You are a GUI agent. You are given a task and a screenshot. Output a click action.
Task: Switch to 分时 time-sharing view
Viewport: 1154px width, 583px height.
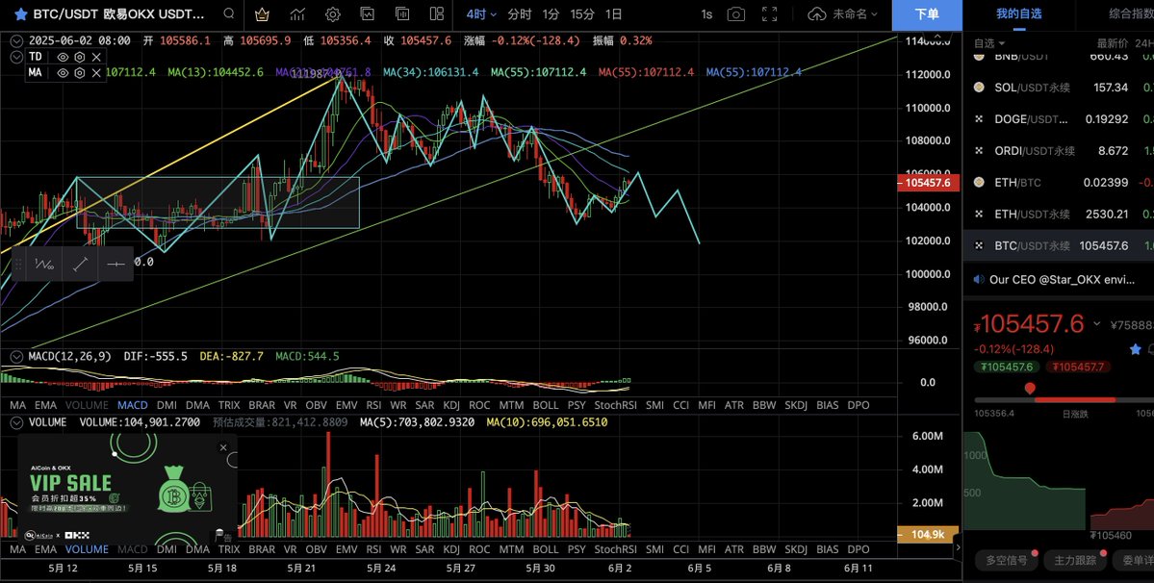pos(519,14)
